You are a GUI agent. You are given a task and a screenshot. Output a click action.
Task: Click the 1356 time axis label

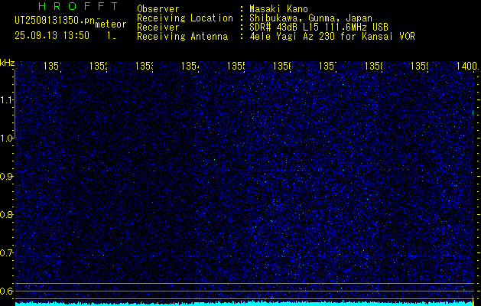[282, 66]
